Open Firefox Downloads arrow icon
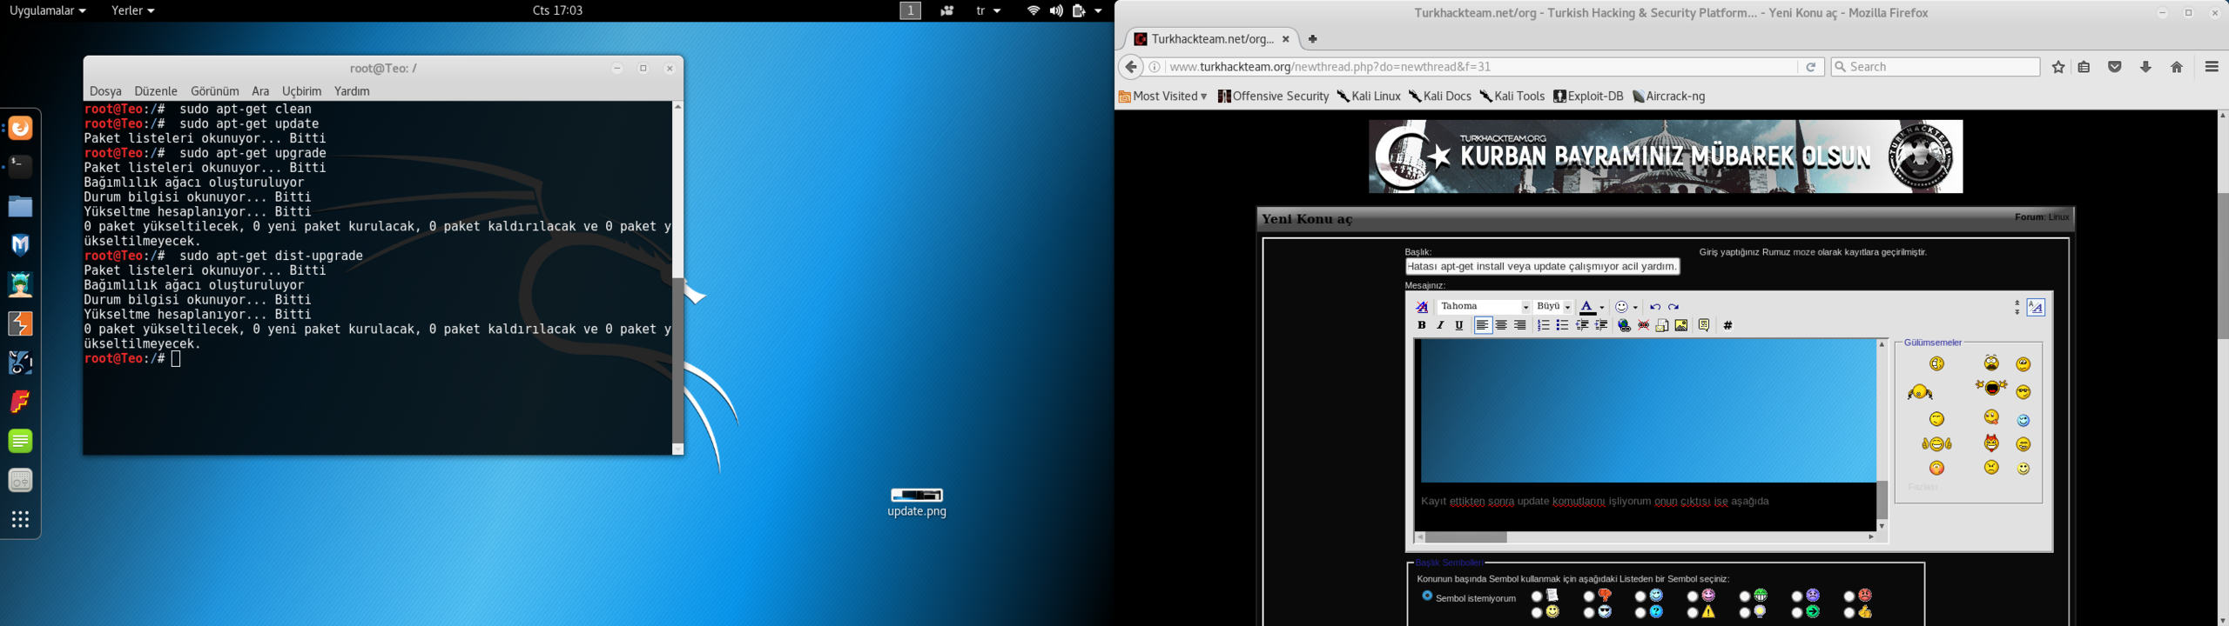 pyautogui.click(x=2145, y=67)
